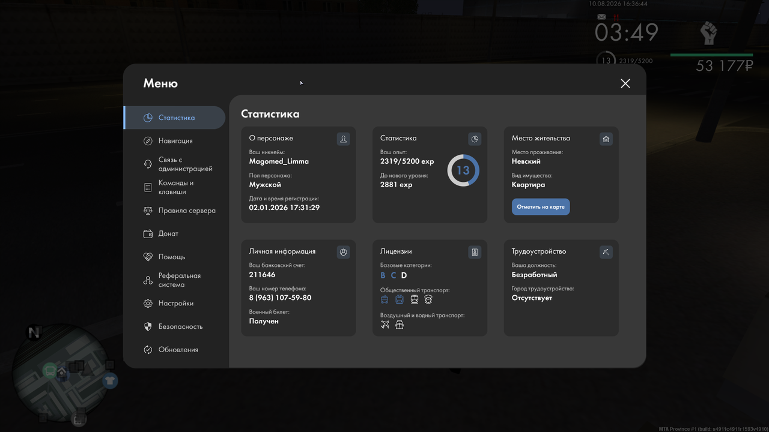Click the trolleybus license icon
Viewport: 769px width, 432px height.
tap(385, 299)
